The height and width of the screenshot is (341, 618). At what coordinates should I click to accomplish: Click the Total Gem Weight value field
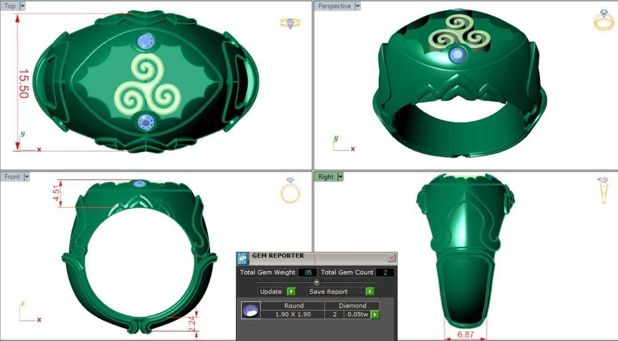point(307,272)
